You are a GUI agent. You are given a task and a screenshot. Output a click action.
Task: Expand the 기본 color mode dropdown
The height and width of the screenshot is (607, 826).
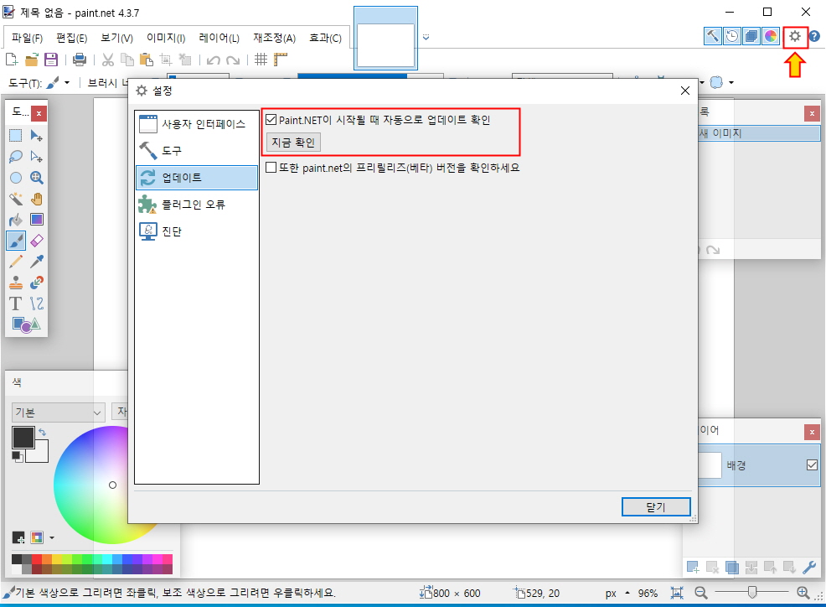[x=58, y=412]
